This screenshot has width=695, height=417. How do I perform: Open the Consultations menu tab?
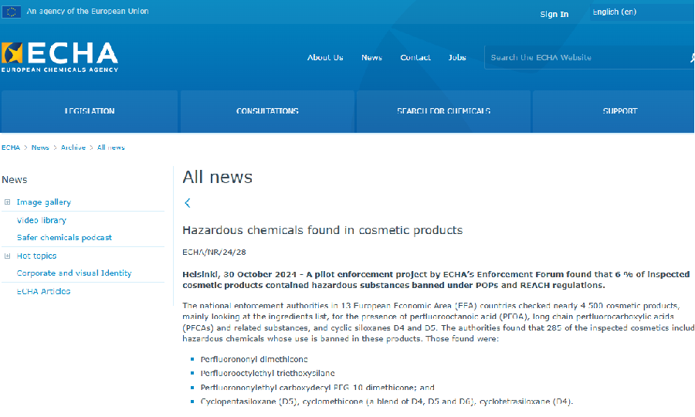(267, 111)
